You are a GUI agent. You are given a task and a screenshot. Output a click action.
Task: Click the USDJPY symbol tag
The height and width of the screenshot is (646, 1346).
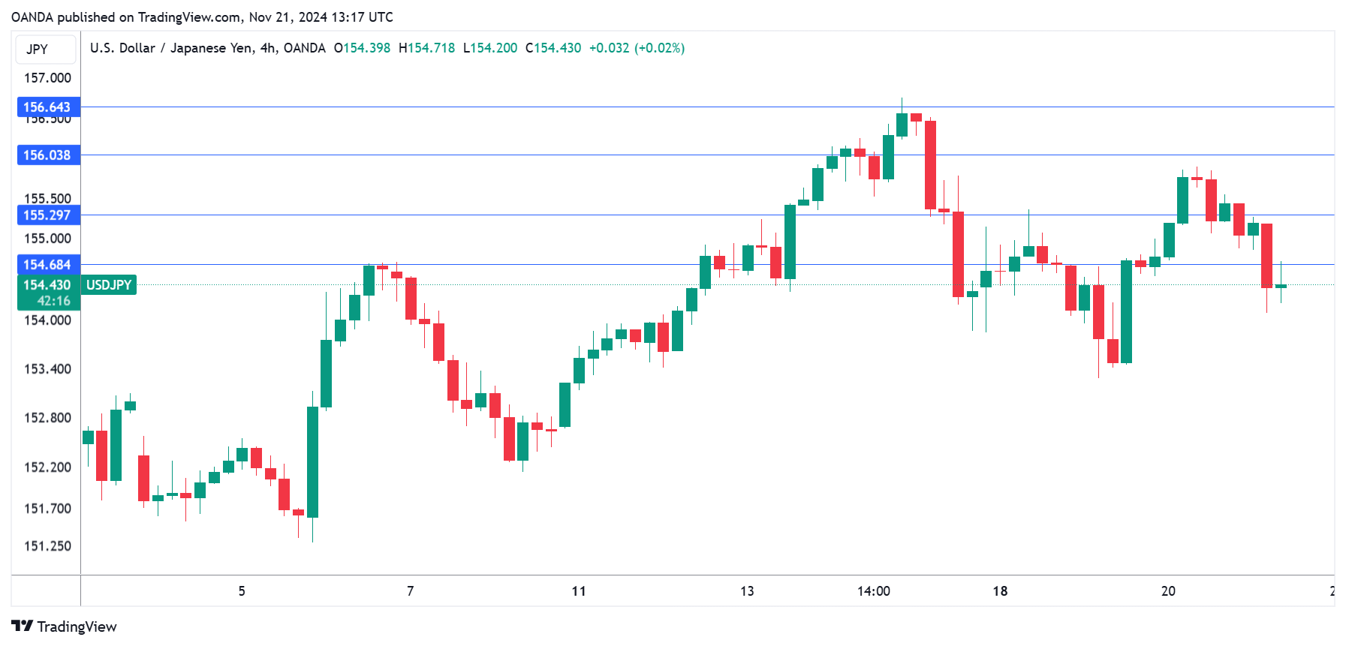(109, 285)
